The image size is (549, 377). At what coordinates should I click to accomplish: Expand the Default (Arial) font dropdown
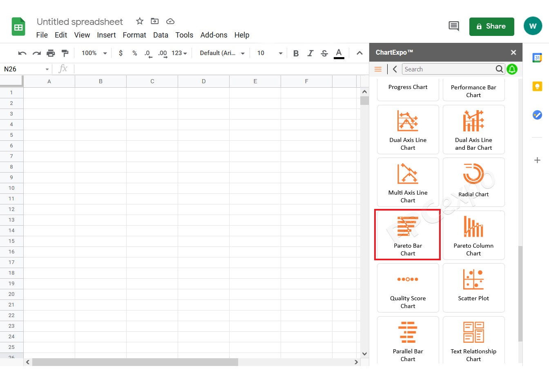pos(222,53)
